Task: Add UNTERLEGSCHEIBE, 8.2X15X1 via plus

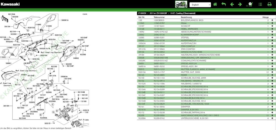Action: (272, 118)
